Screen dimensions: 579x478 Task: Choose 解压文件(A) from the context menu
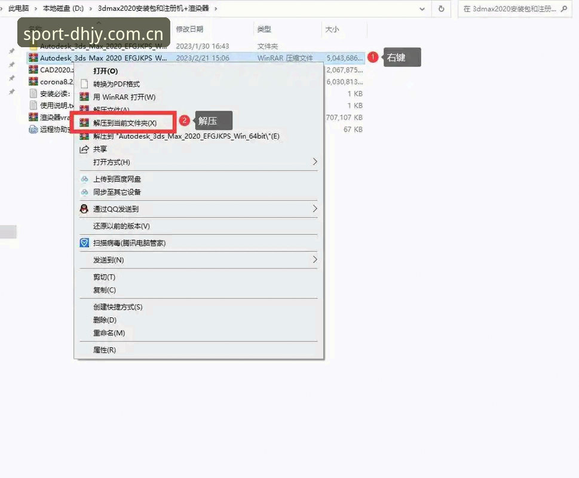[x=111, y=109]
